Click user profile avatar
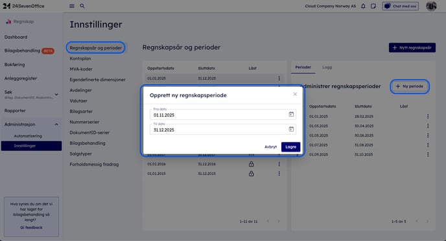Image resolution: width=446 pixels, height=241 pixels. 431,6
